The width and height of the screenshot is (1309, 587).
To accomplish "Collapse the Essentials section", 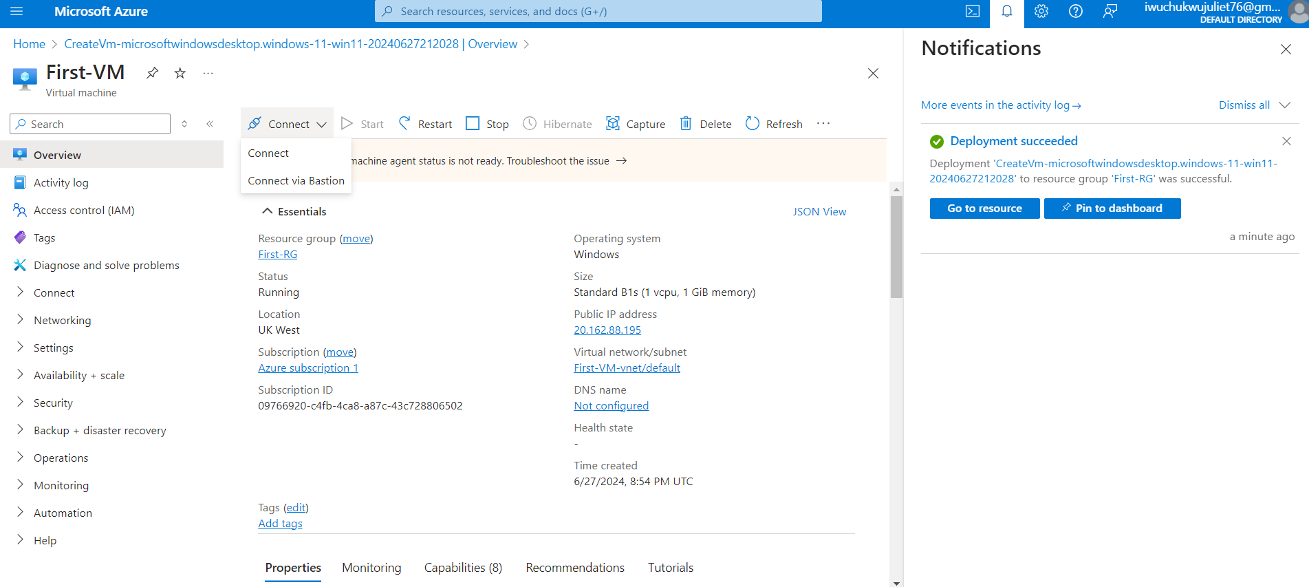I will coord(294,211).
